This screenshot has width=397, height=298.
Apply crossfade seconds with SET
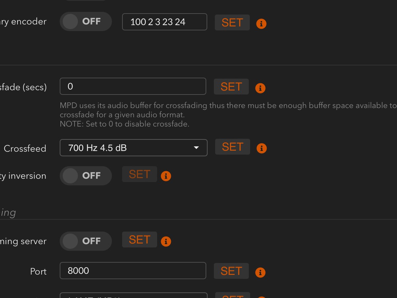[x=231, y=87]
